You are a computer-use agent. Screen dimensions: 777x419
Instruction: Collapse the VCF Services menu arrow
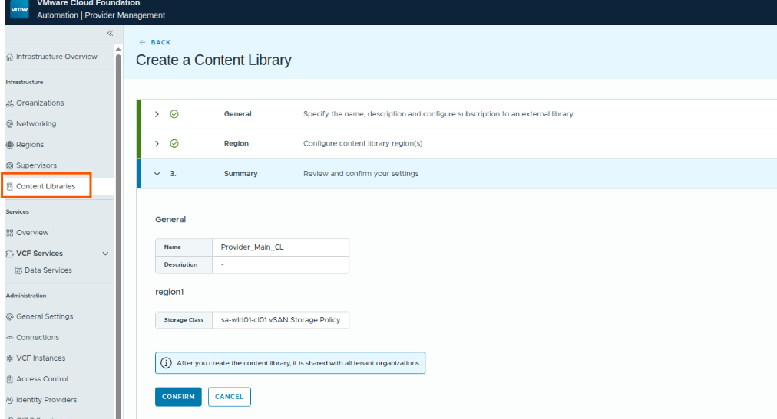(105, 254)
